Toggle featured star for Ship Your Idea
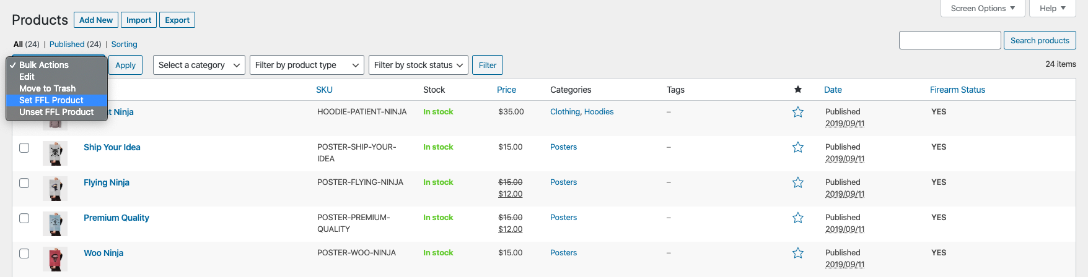This screenshot has width=1088, height=277. coord(798,147)
